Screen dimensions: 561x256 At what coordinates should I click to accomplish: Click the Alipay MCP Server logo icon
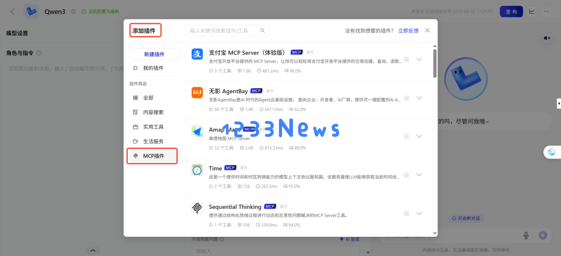[x=197, y=54]
